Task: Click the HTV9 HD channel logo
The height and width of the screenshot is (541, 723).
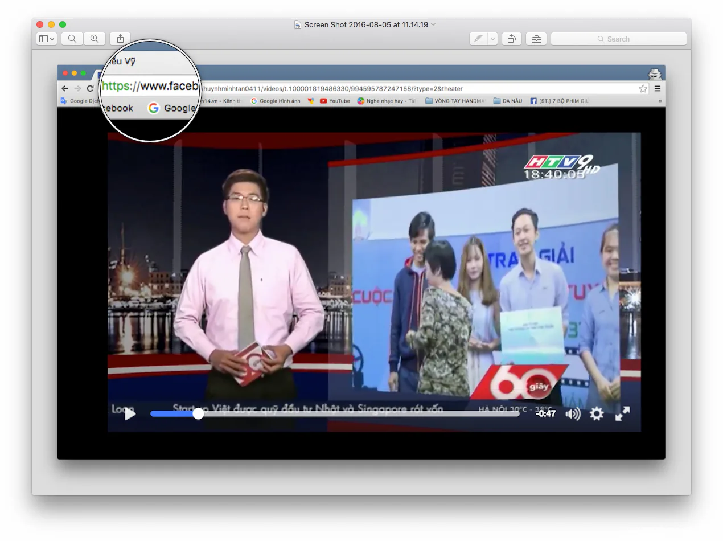Action: coord(561,166)
